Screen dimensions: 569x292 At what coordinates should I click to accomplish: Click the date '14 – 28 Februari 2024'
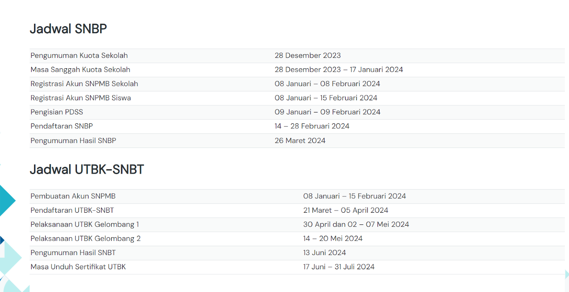tap(312, 126)
